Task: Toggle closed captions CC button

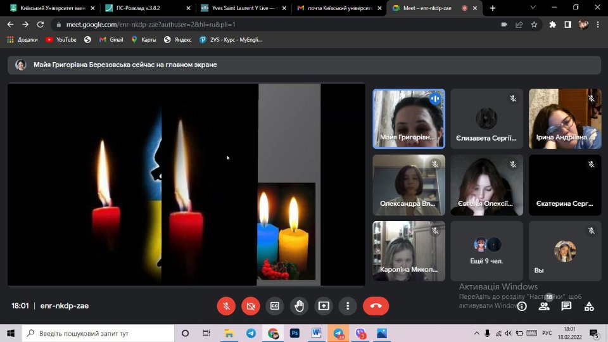Action: (x=275, y=306)
